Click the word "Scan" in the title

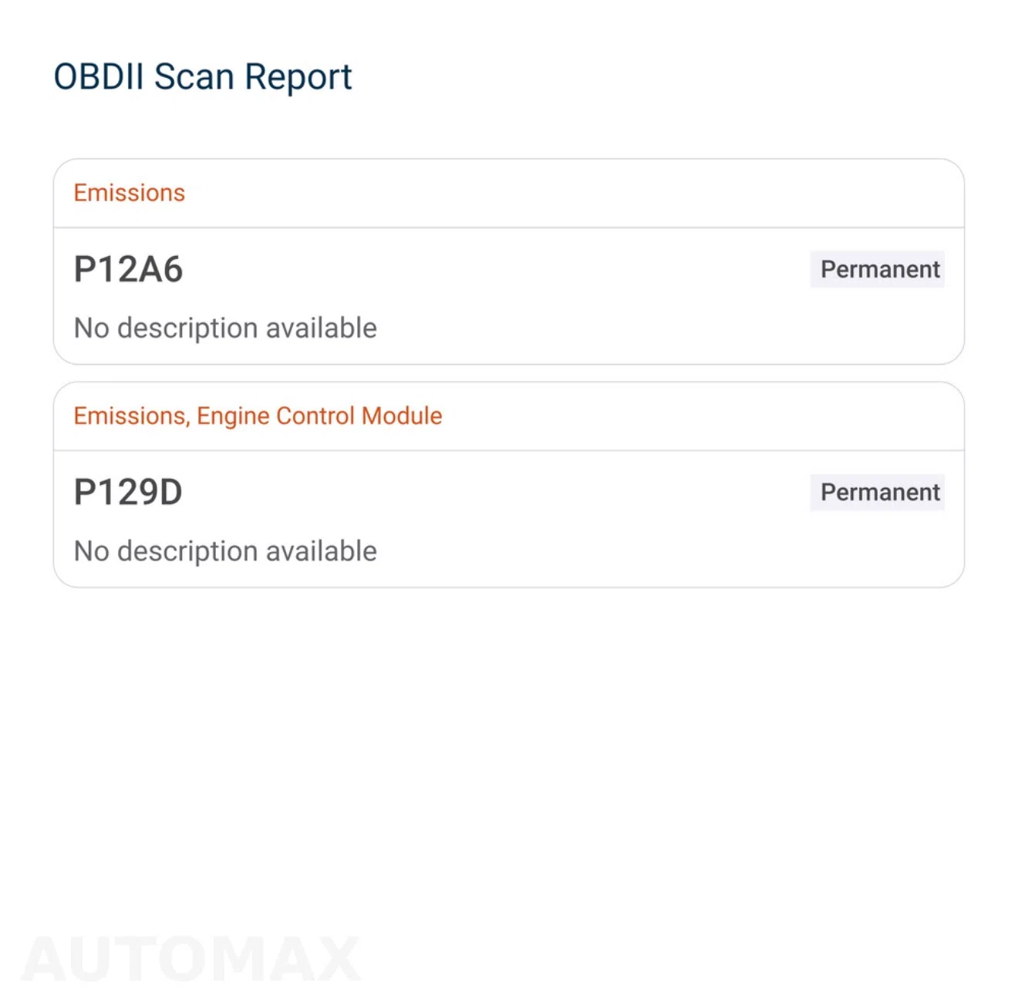[x=194, y=77]
